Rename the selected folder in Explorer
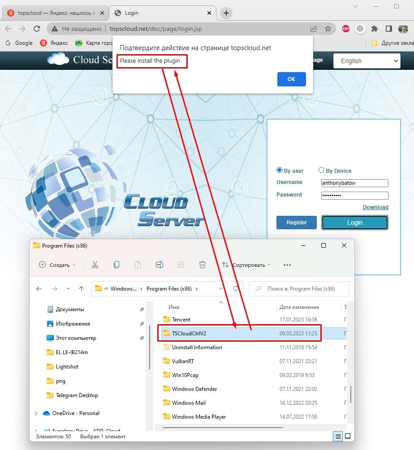414x450 pixels. [160, 265]
